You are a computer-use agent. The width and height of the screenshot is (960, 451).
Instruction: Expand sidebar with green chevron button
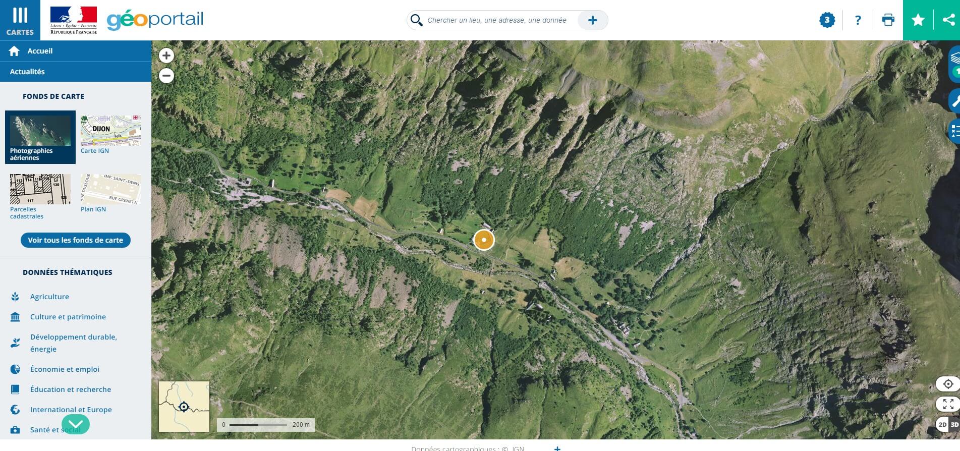(x=76, y=424)
